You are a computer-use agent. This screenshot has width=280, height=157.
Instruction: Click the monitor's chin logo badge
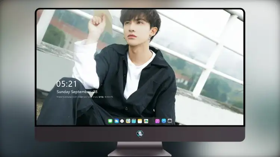(140, 134)
